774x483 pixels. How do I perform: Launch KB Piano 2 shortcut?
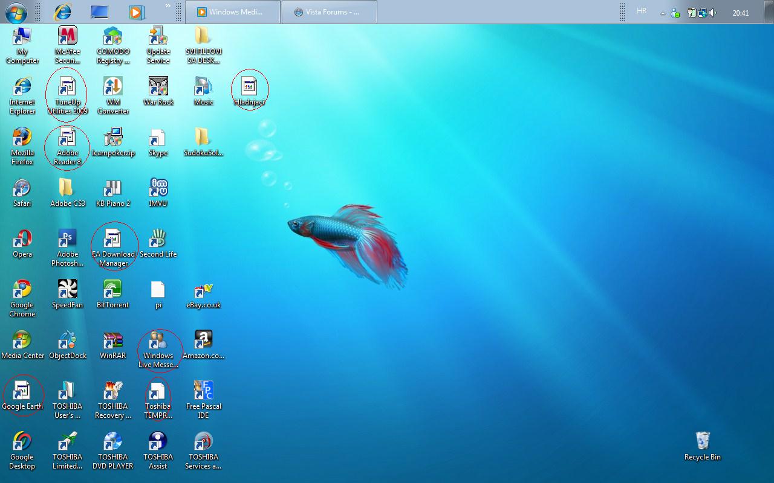coord(113,193)
